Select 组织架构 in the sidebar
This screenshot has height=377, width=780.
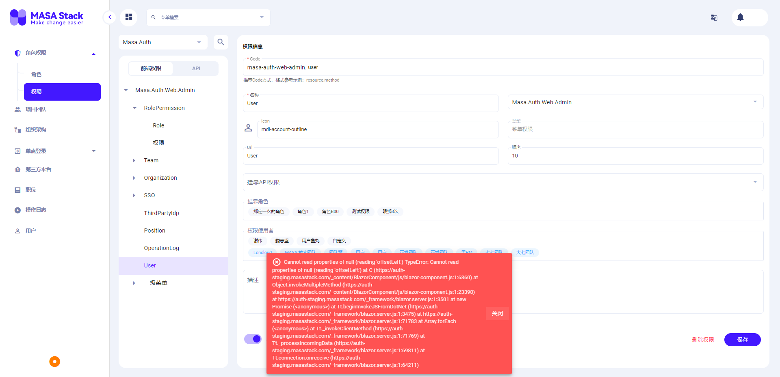[36, 129]
